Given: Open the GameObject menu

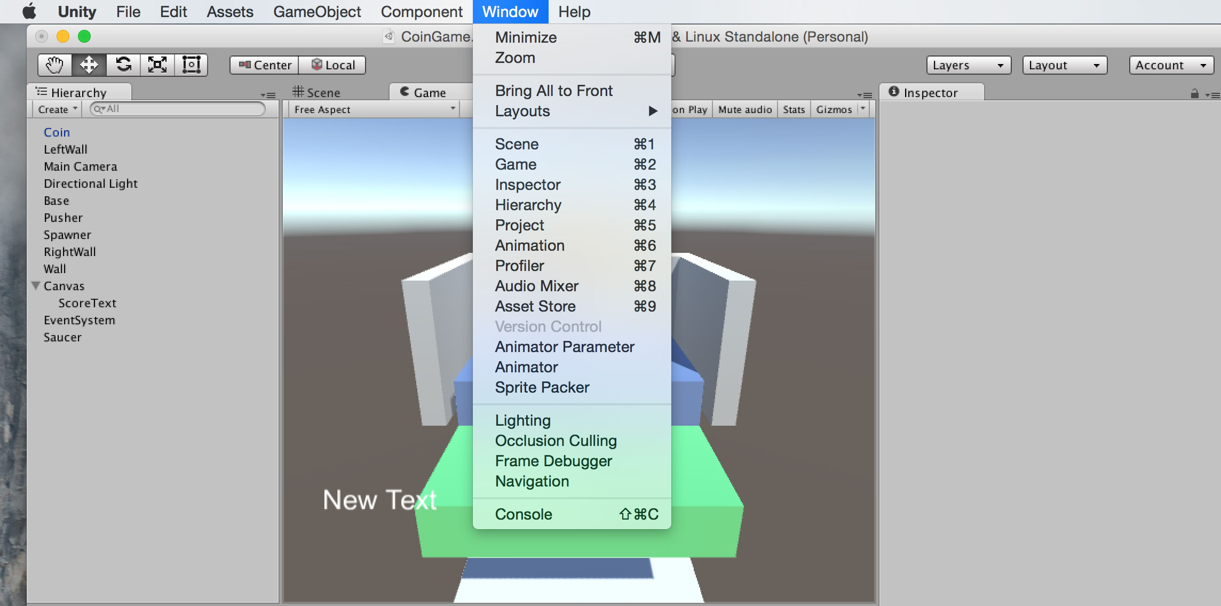Looking at the screenshot, I should [x=317, y=11].
